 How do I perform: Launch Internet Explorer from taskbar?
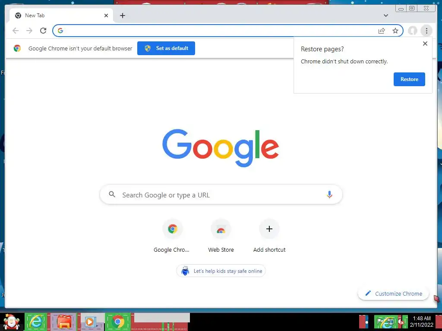pyautogui.click(x=36, y=322)
